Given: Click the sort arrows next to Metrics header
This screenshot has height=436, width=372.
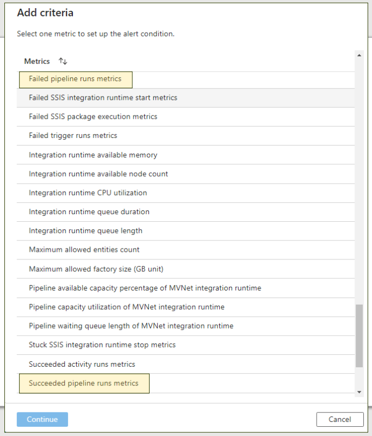Looking at the screenshot, I should tap(63, 61).
